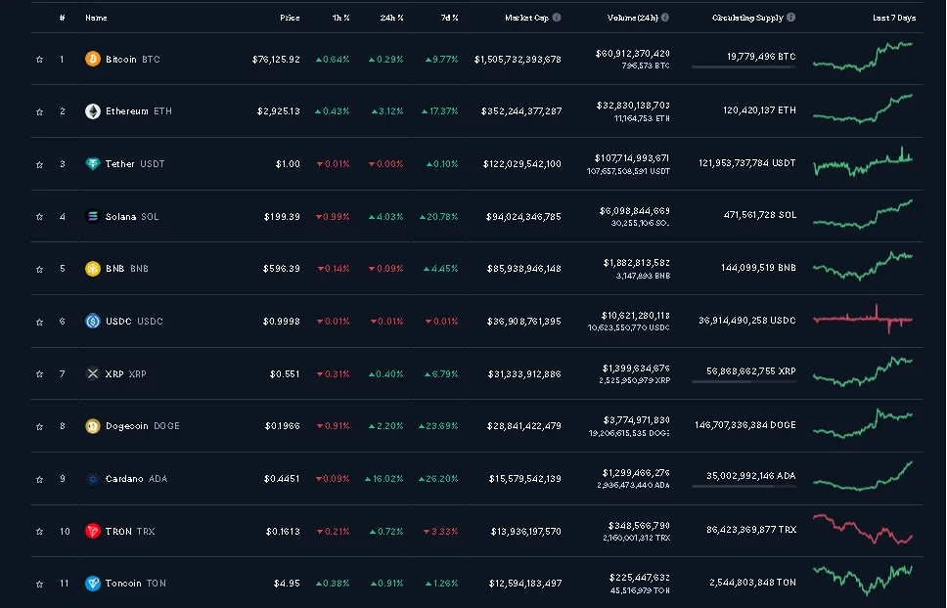
Task: Click the Ethereum coin logo icon
Action: click(x=93, y=111)
